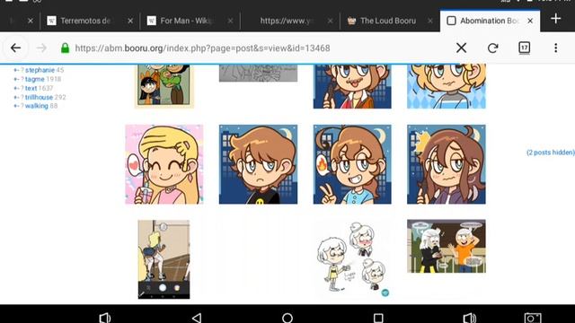Open the text tag link

[x=31, y=88]
